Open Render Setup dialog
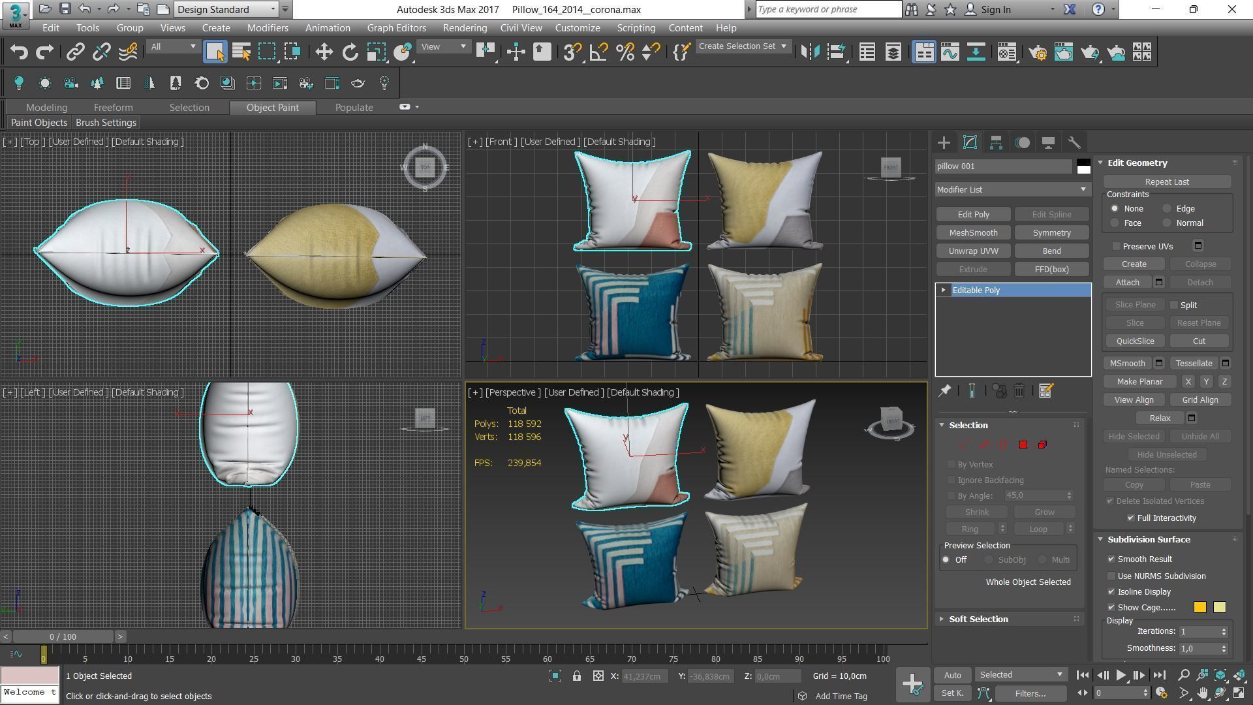Image resolution: width=1253 pixels, height=705 pixels. [x=1038, y=52]
